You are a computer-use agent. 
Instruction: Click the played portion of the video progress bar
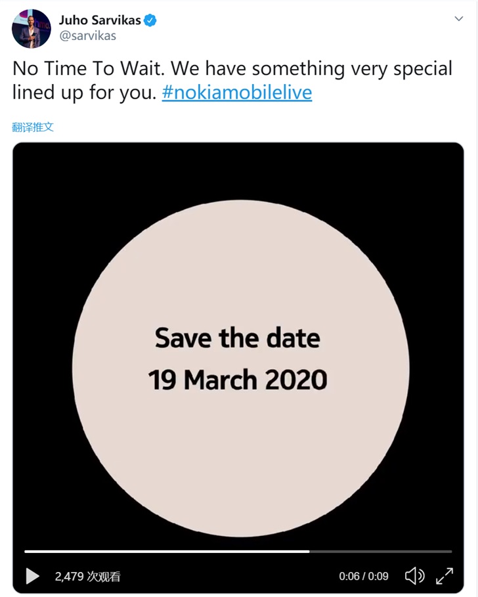164,551
